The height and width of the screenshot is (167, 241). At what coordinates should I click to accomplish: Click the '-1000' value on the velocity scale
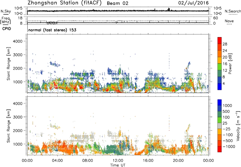point(229,147)
